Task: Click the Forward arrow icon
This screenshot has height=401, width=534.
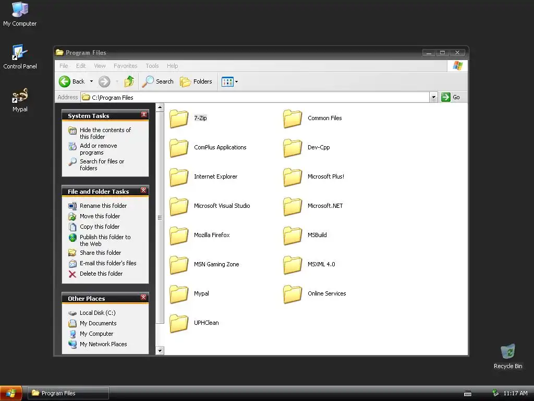Action: (x=104, y=81)
